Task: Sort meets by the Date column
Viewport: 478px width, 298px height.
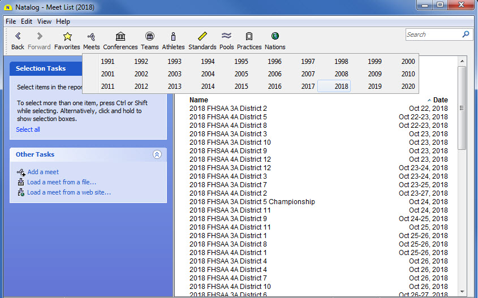Action: [440, 100]
